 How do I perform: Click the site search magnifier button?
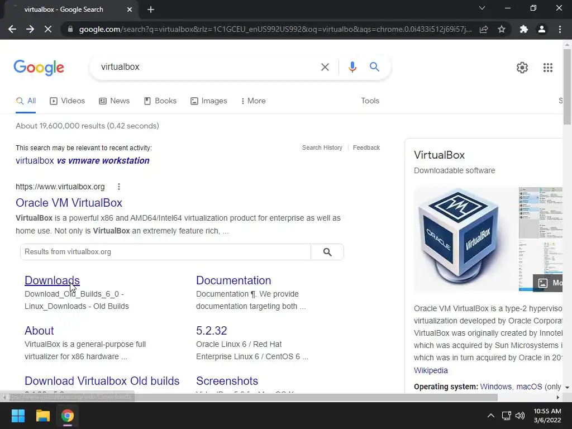tap(327, 252)
